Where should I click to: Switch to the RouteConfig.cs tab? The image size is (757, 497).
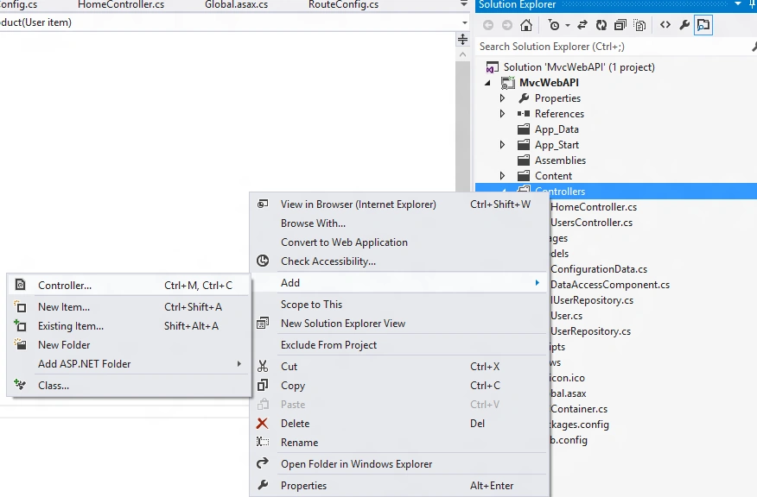coord(343,5)
